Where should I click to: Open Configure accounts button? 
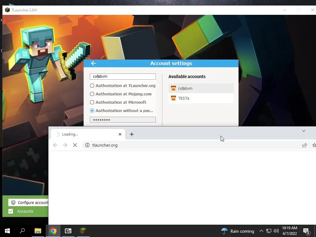tap(28, 202)
